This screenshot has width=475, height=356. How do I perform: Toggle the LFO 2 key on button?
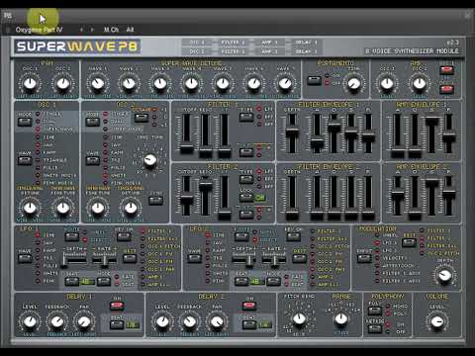coord(293,237)
